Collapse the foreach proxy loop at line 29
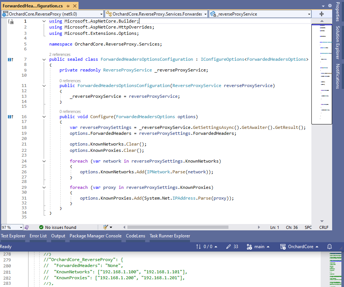Image resolution: width=344 pixels, height=287 pixels. 44,188
